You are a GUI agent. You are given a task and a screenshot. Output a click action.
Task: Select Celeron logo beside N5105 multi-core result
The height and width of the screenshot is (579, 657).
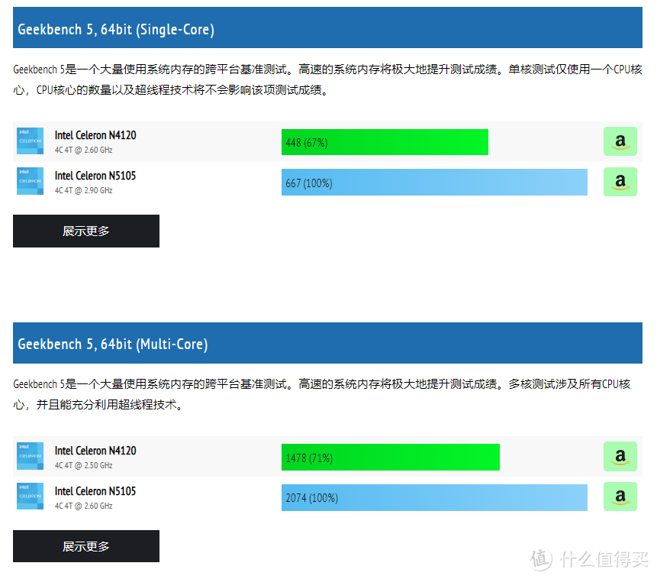coord(31,497)
